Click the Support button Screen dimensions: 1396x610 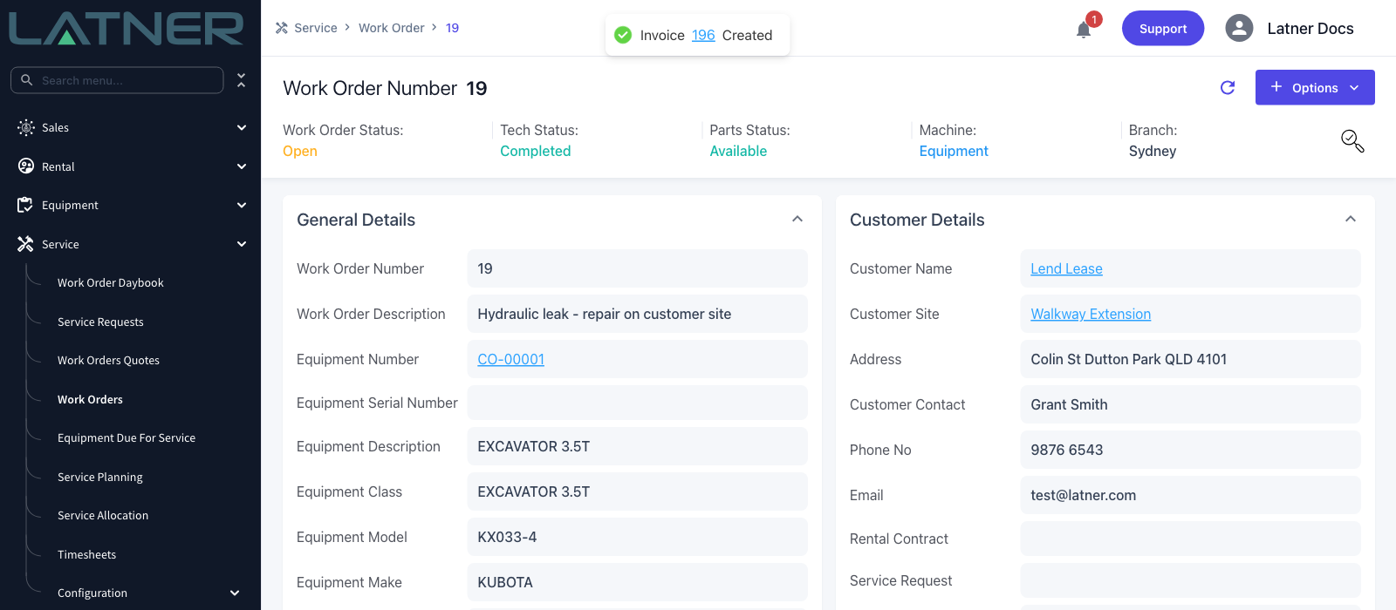tap(1163, 28)
